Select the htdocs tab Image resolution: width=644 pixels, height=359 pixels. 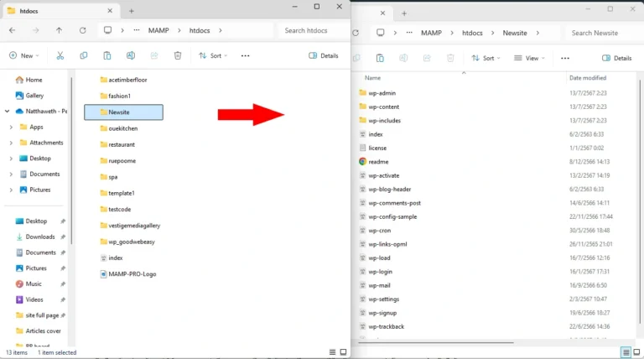[x=61, y=11]
